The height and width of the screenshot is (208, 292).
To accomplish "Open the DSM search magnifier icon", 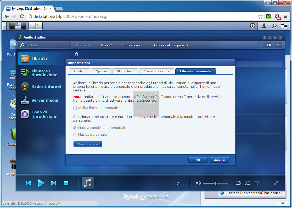I will (274, 26).
